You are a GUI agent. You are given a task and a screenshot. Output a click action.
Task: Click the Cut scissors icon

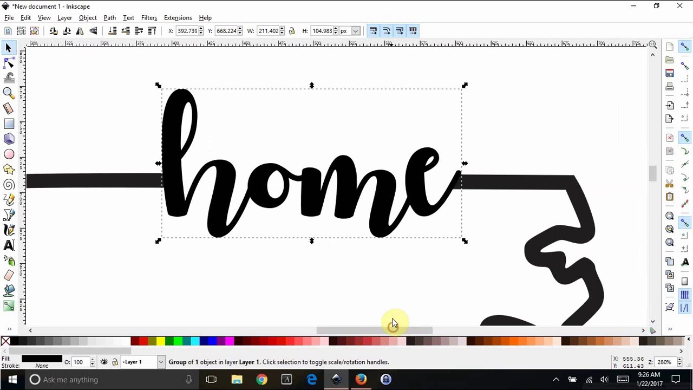670,184
